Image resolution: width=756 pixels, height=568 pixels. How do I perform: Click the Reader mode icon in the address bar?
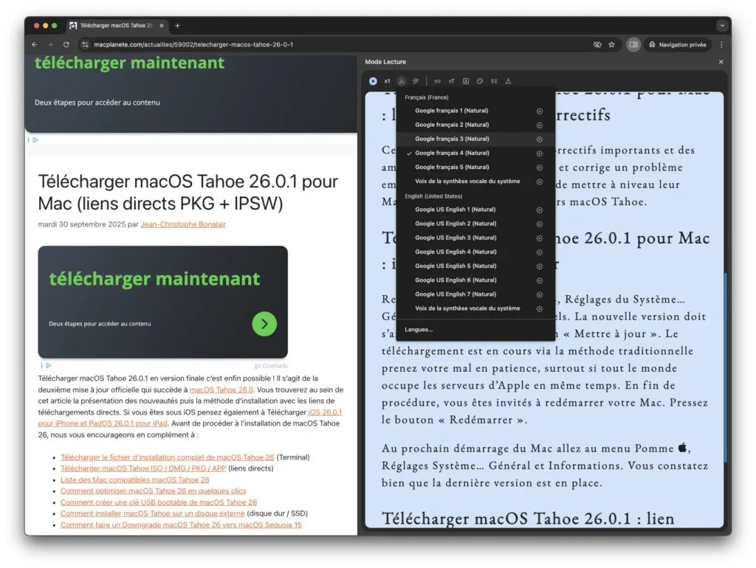pos(633,44)
